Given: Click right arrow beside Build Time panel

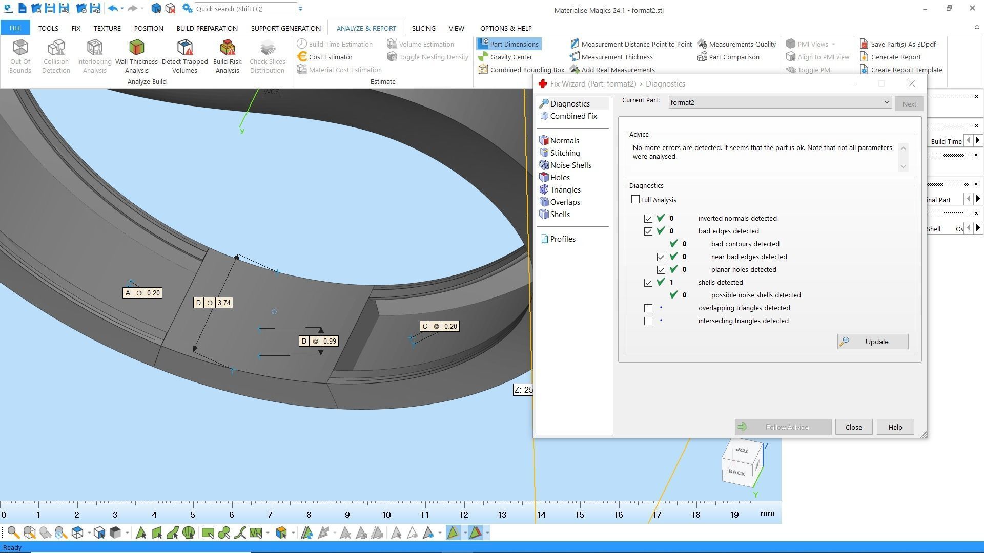Looking at the screenshot, I should pyautogui.click(x=978, y=140).
